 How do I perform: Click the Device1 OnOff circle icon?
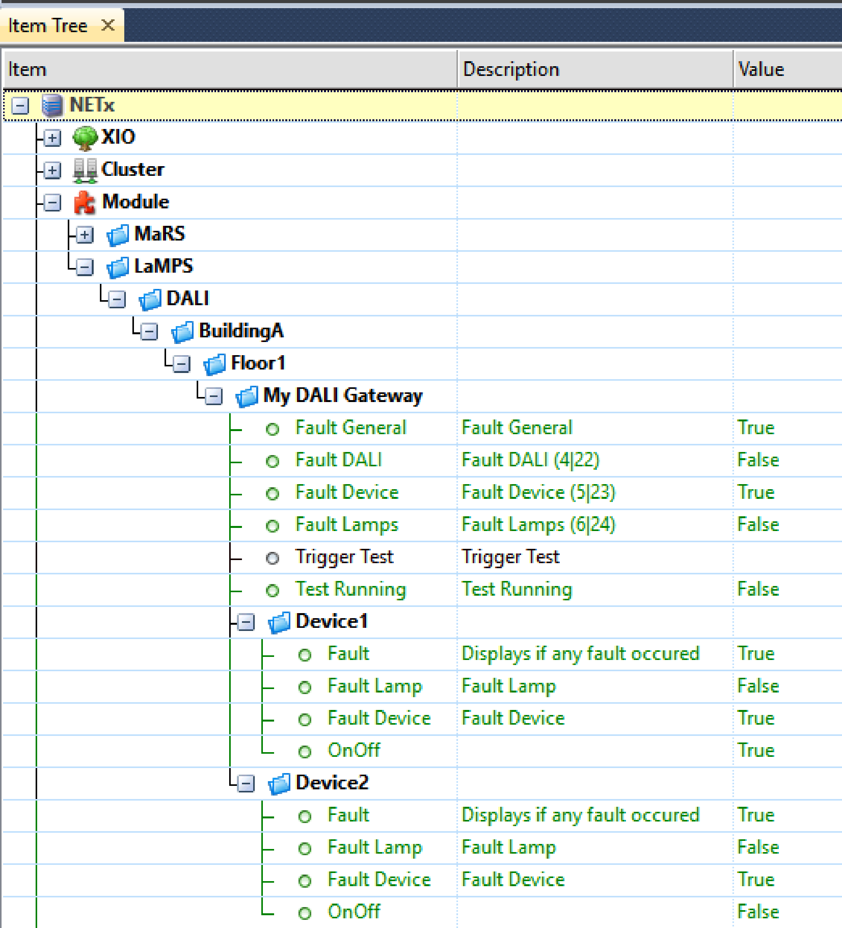305,751
